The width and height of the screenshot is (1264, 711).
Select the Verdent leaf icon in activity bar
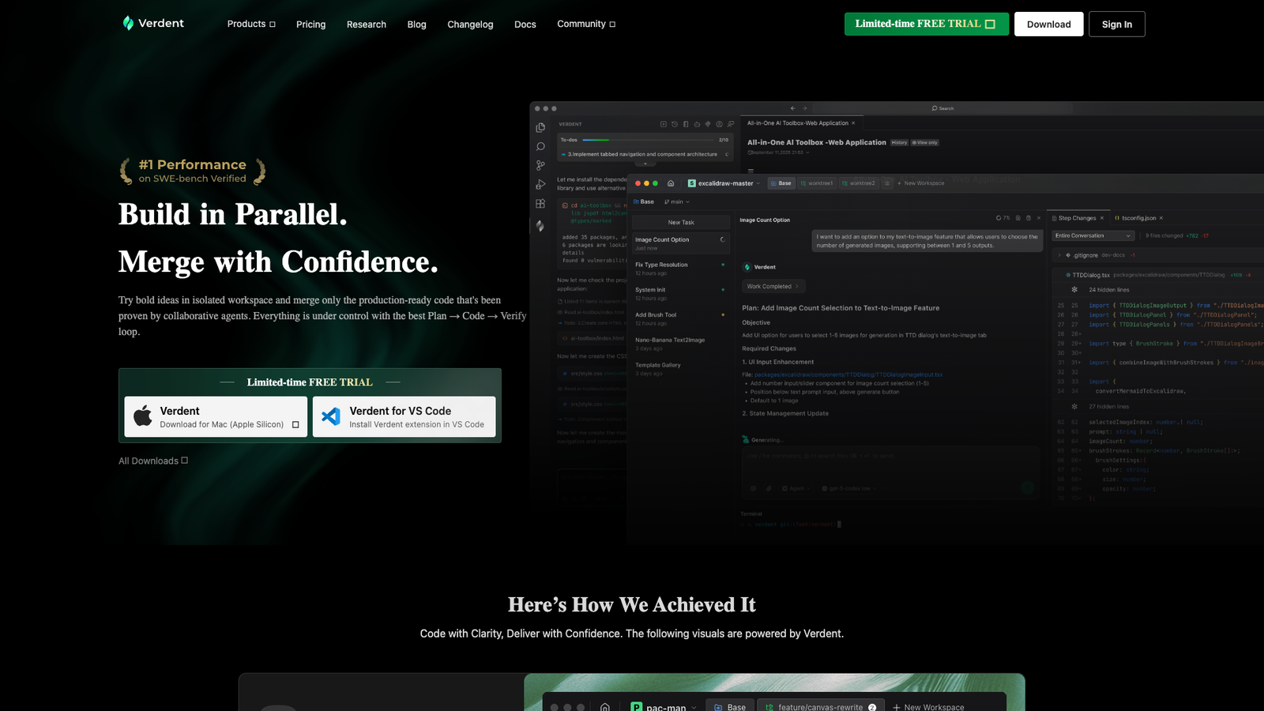540,225
